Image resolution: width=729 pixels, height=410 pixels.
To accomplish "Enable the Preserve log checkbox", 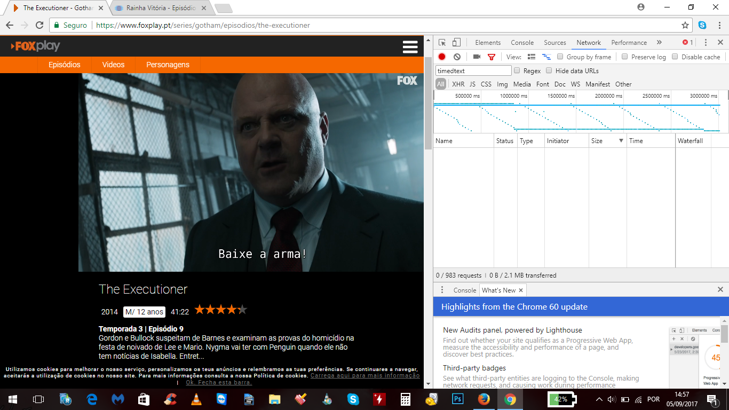I will 625,57.
